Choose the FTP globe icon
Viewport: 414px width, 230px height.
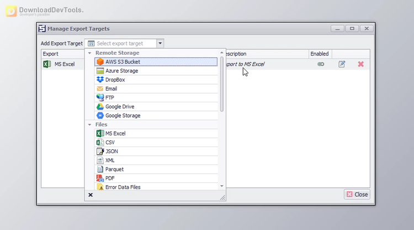(100, 97)
